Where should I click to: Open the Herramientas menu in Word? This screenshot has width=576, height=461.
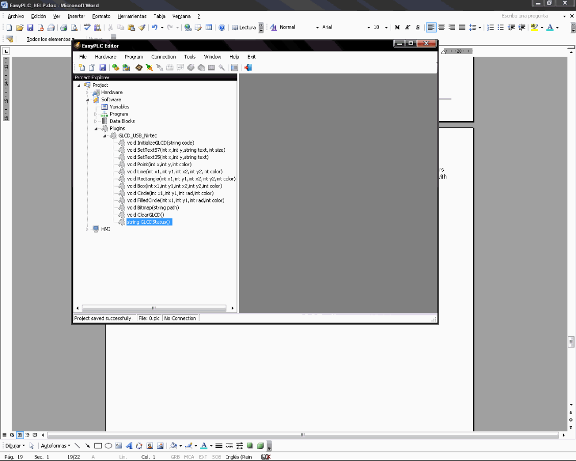[132, 16]
